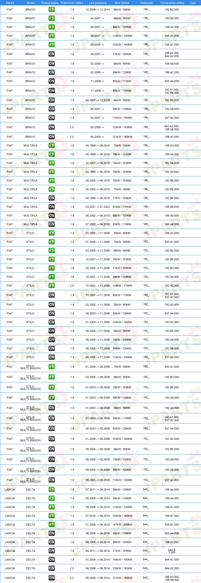Click the Nadwozie column header
Viewport: 201px width, 583px height.
[x=147, y=3]
